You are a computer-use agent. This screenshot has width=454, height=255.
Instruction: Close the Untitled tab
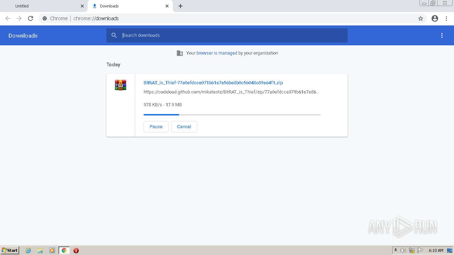click(82, 6)
